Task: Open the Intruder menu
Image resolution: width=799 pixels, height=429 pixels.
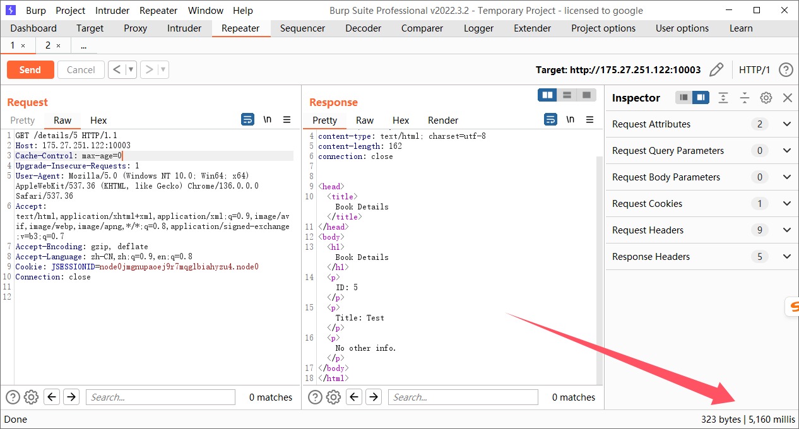Action: click(112, 10)
